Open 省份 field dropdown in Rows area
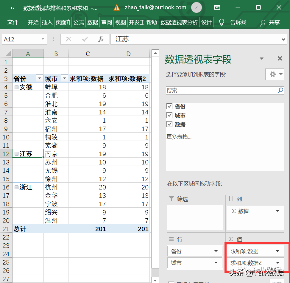This screenshot has height=283, width=290. point(216,251)
